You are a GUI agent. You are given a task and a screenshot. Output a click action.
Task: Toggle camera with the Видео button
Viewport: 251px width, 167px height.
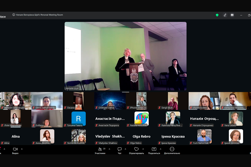pos(15,151)
